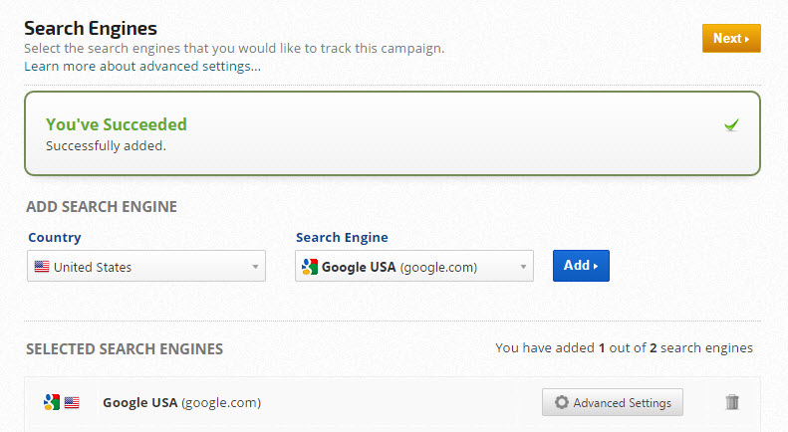This screenshot has width=788, height=432.
Task: Click the You've Succeeded heading
Action: [117, 124]
